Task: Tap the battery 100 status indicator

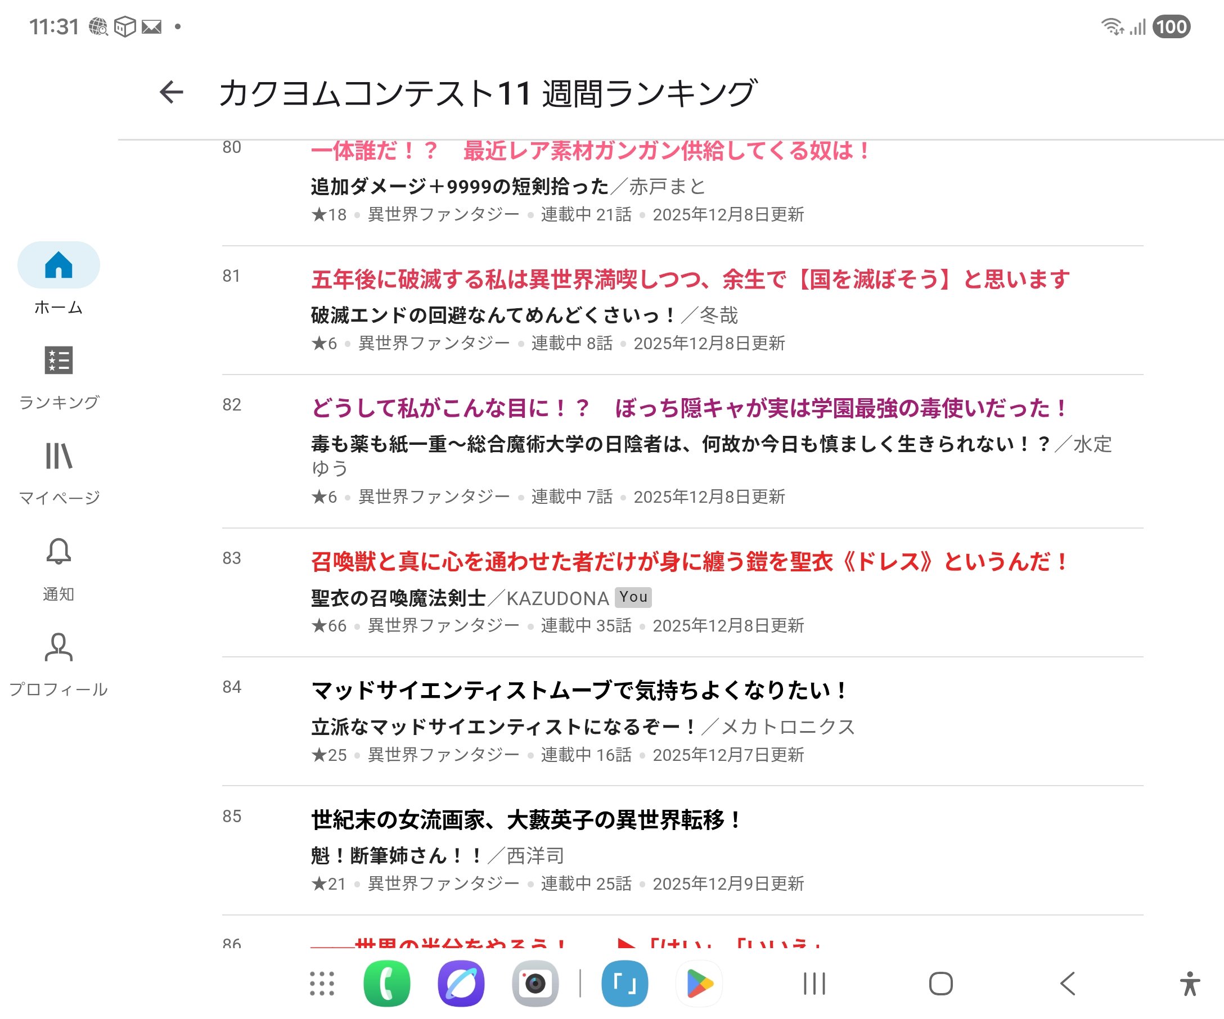Action: [x=1171, y=27]
